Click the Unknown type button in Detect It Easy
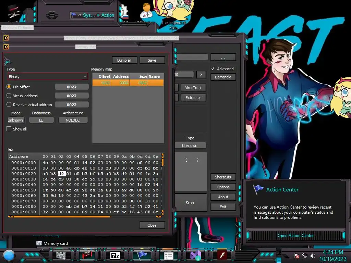 point(190,145)
